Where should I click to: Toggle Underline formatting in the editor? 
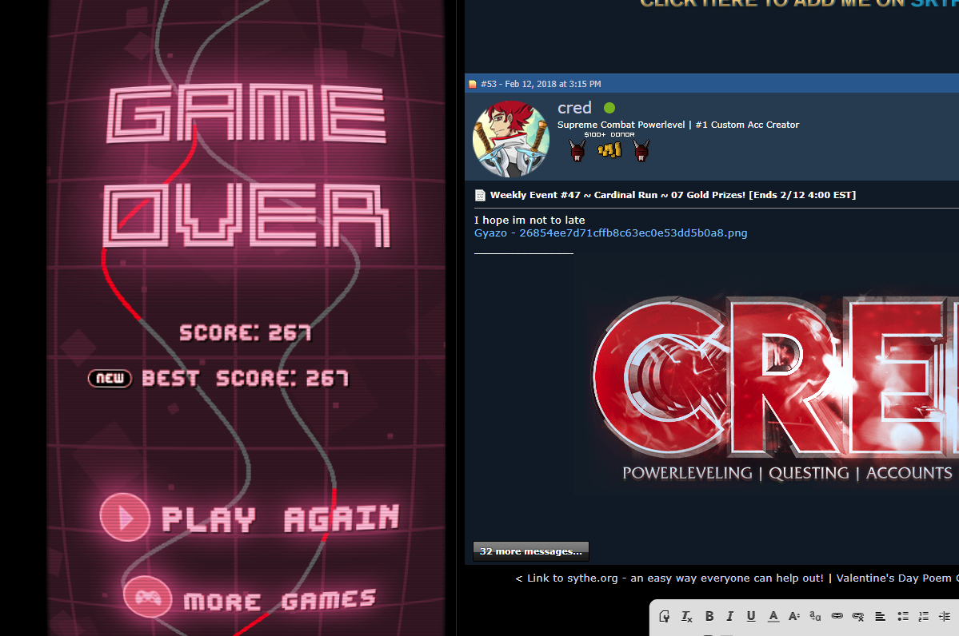(x=751, y=617)
